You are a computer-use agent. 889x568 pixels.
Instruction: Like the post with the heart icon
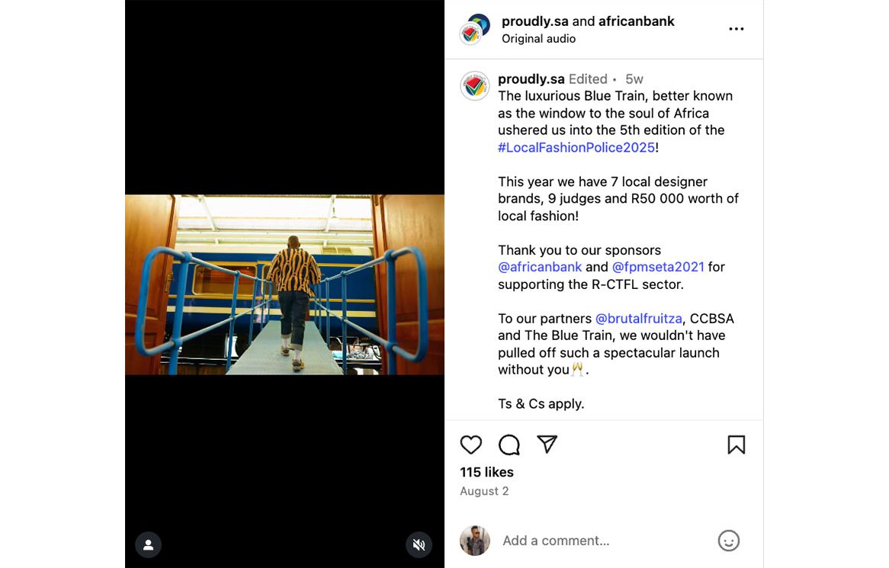pos(470,445)
